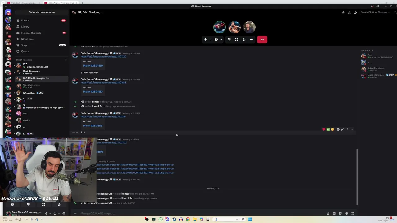Open Quests
The image size is (397, 223).
[41, 51]
